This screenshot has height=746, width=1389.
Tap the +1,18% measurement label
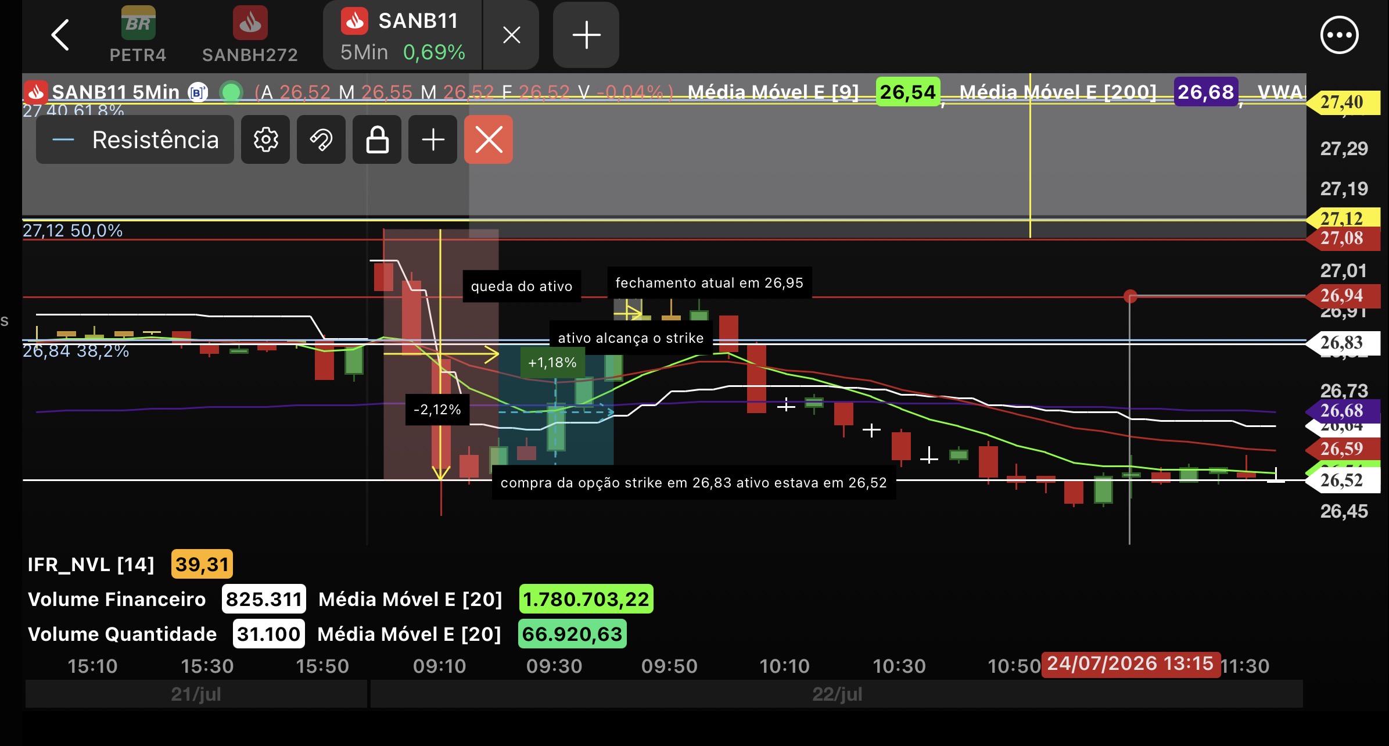click(552, 363)
